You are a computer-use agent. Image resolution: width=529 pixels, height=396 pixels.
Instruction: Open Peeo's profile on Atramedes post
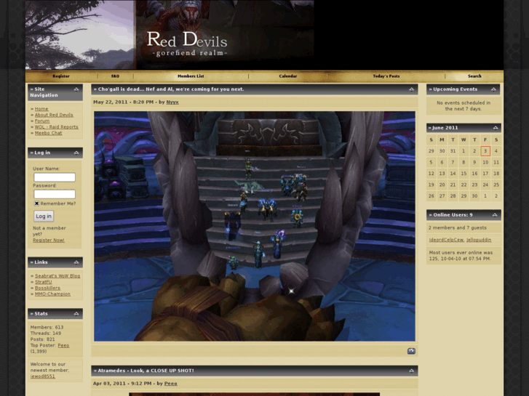coord(171,384)
